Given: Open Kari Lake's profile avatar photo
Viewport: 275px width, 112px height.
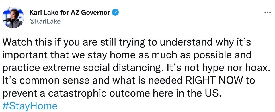Looking at the screenshot, I should coord(13,18).
